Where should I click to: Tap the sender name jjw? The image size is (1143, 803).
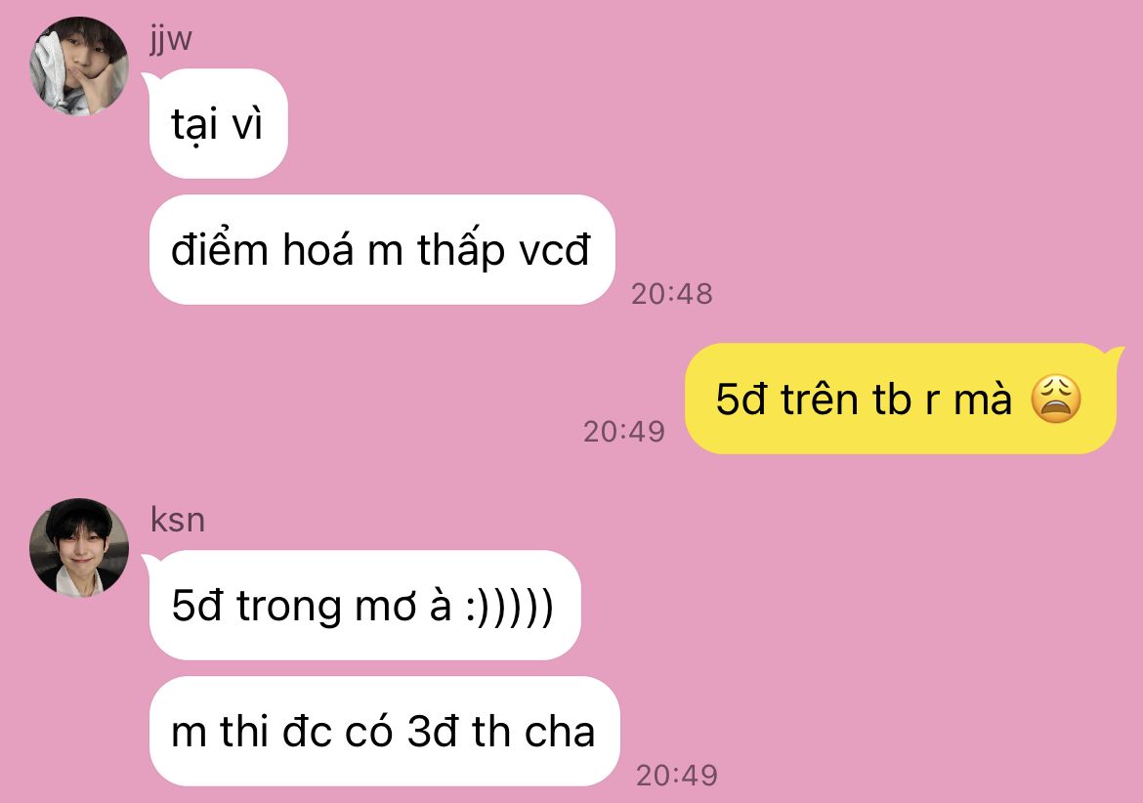pyautogui.click(x=171, y=39)
